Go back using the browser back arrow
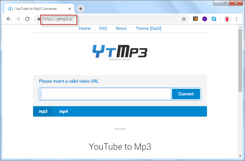The height and width of the screenshot is (161, 245). point(9,19)
